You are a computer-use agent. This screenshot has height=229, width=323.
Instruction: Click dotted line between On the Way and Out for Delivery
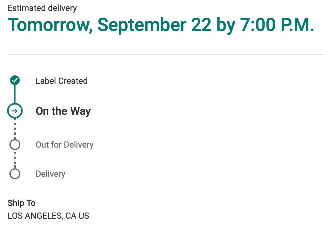pos(15,129)
